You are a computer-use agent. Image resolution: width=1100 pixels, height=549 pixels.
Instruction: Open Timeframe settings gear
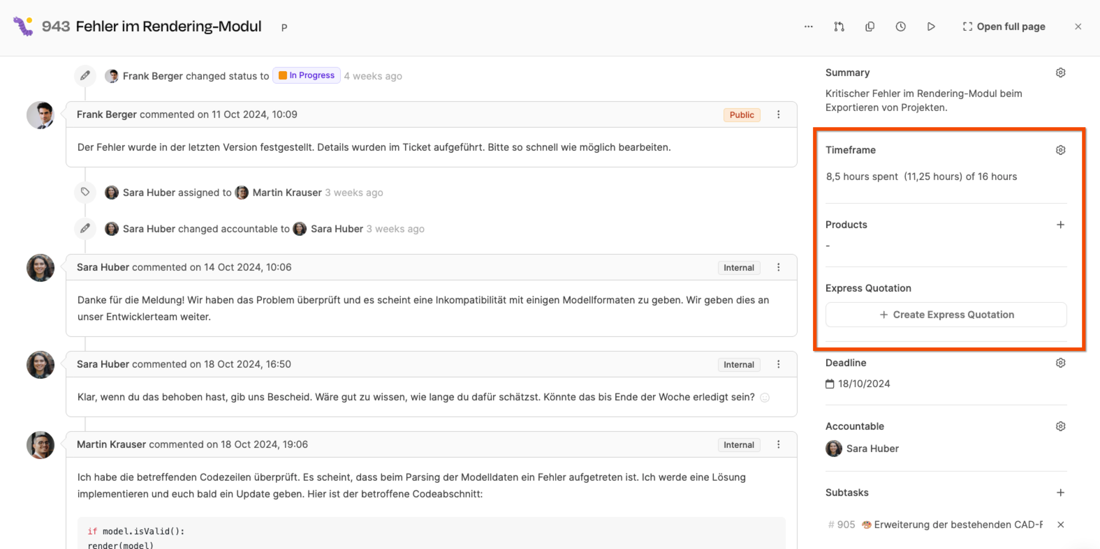point(1060,150)
